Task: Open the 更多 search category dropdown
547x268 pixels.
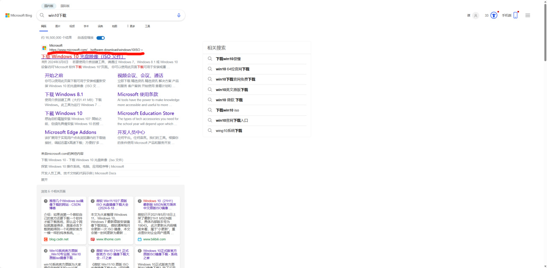Action: (x=131, y=26)
